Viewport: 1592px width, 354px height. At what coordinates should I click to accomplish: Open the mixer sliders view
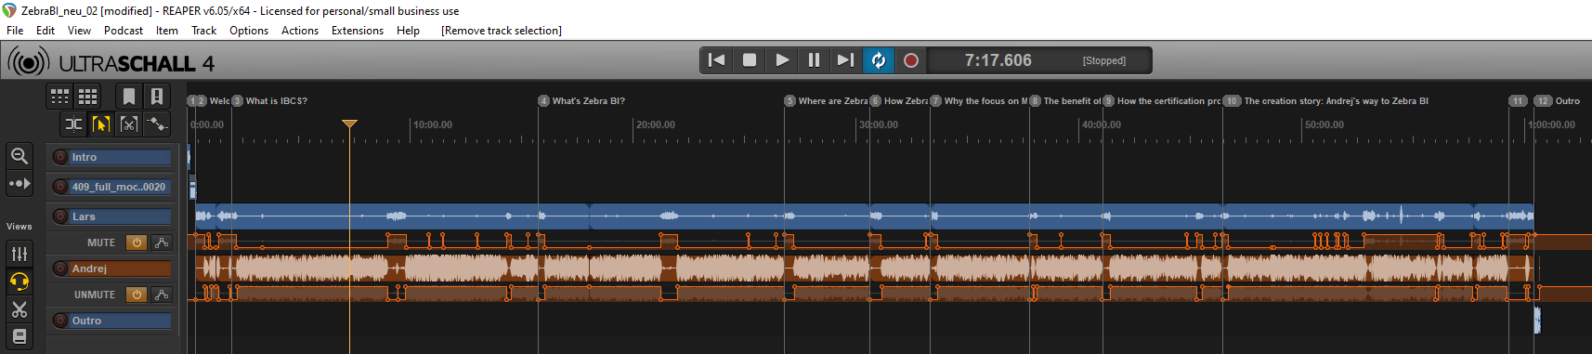(x=20, y=254)
